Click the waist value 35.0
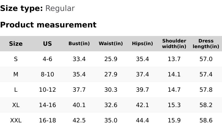The height and width of the screenshot is (128, 222). [111, 120]
